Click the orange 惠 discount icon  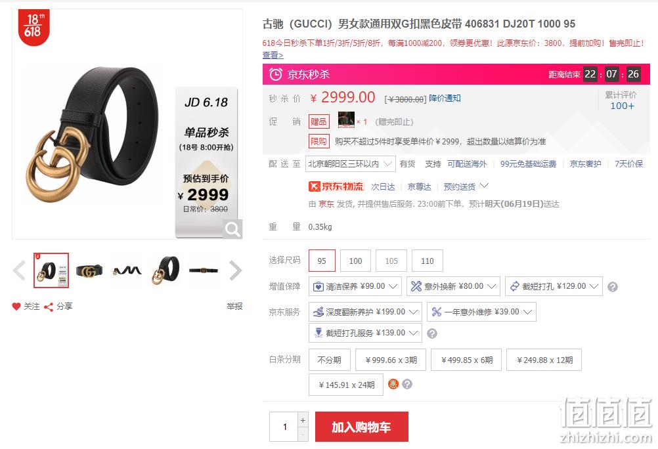click(393, 384)
